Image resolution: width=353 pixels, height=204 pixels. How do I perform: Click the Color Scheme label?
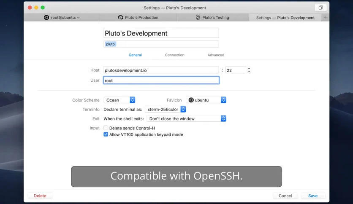point(86,100)
